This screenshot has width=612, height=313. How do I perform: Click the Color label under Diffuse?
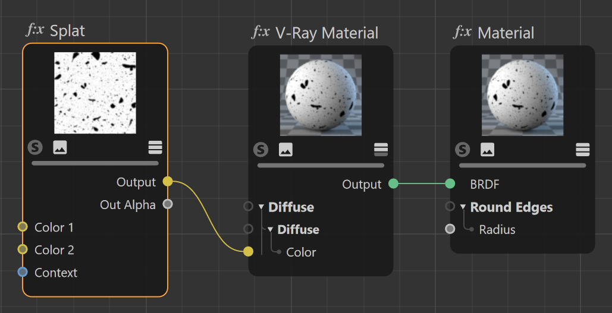coord(301,252)
